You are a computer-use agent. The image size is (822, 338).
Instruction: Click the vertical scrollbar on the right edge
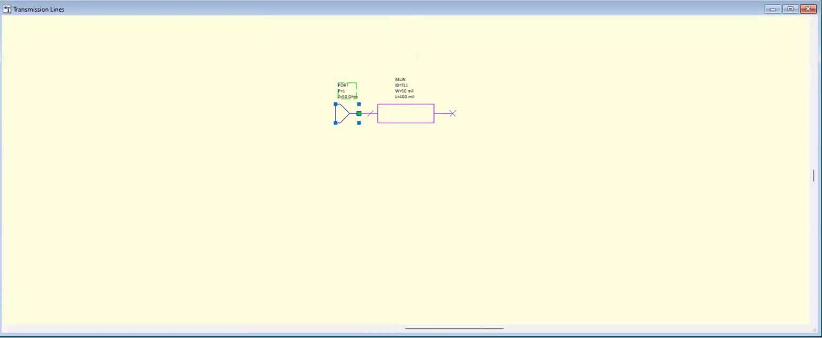click(813, 175)
